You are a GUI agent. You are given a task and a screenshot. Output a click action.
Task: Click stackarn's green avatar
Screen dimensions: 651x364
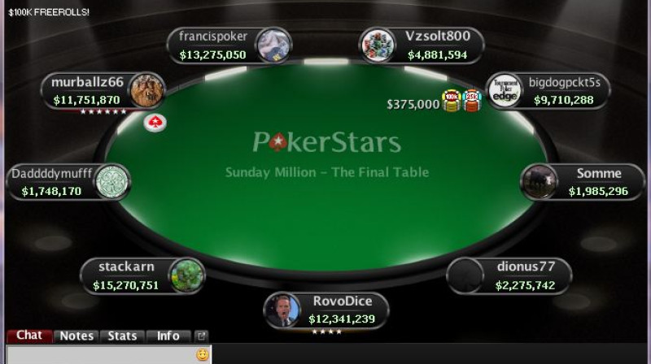[x=187, y=275]
